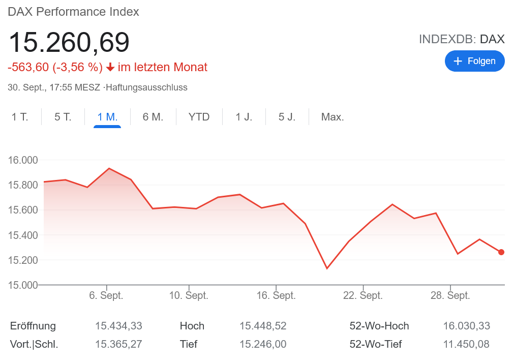Click the current price 15.260,69

coord(69,42)
